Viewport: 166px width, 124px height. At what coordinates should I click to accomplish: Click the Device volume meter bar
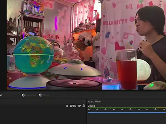(127, 108)
